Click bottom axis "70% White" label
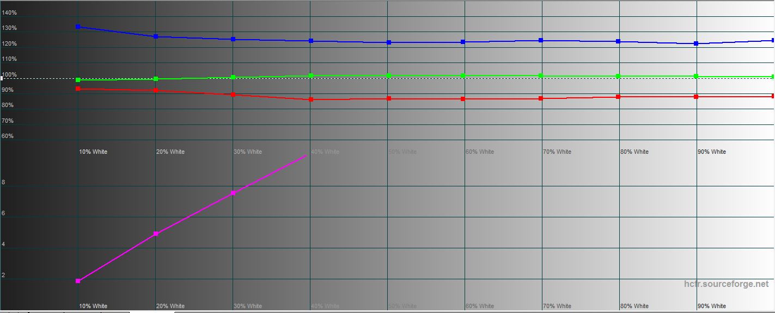Viewport: 775px width, 313px height. point(557,306)
